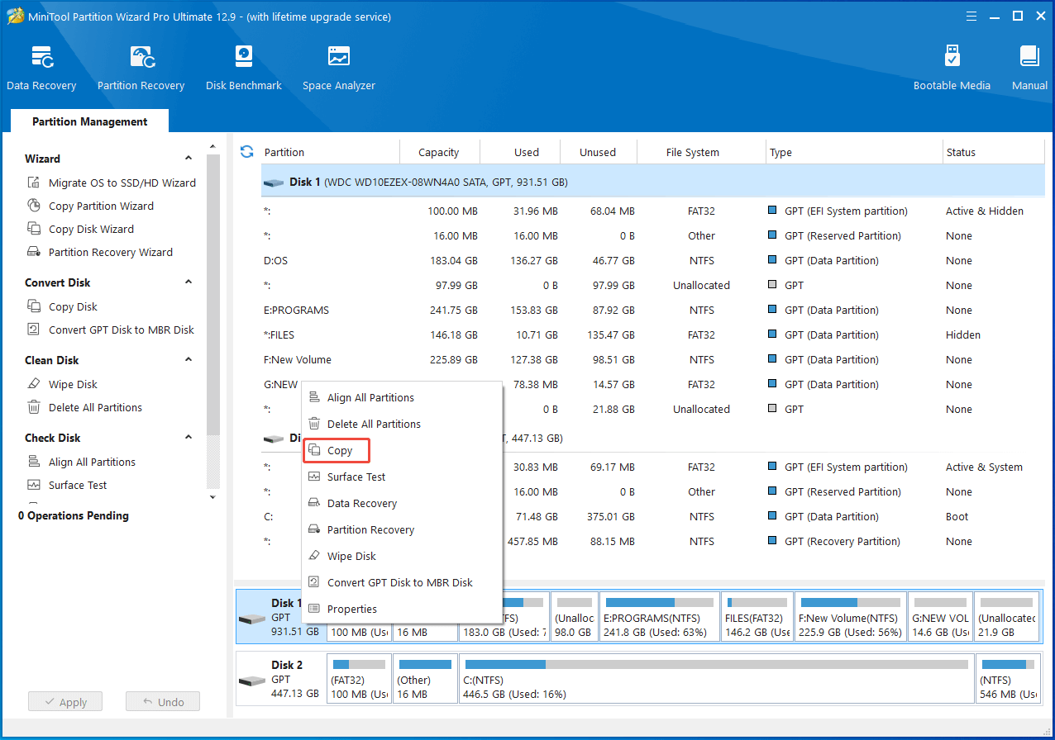This screenshot has height=740, width=1055.
Task: Select G:NEW VOL block in disk map
Action: point(940,616)
